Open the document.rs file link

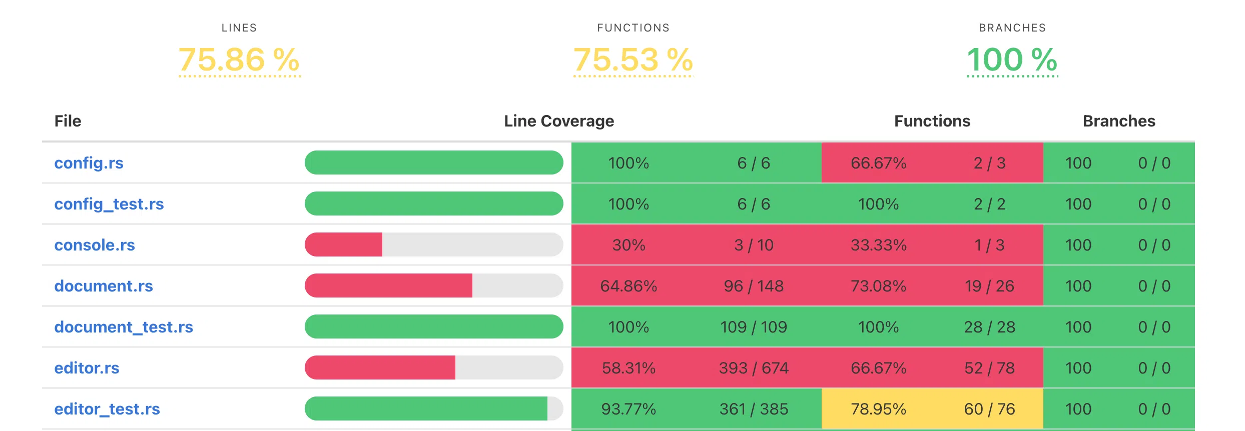click(x=104, y=286)
